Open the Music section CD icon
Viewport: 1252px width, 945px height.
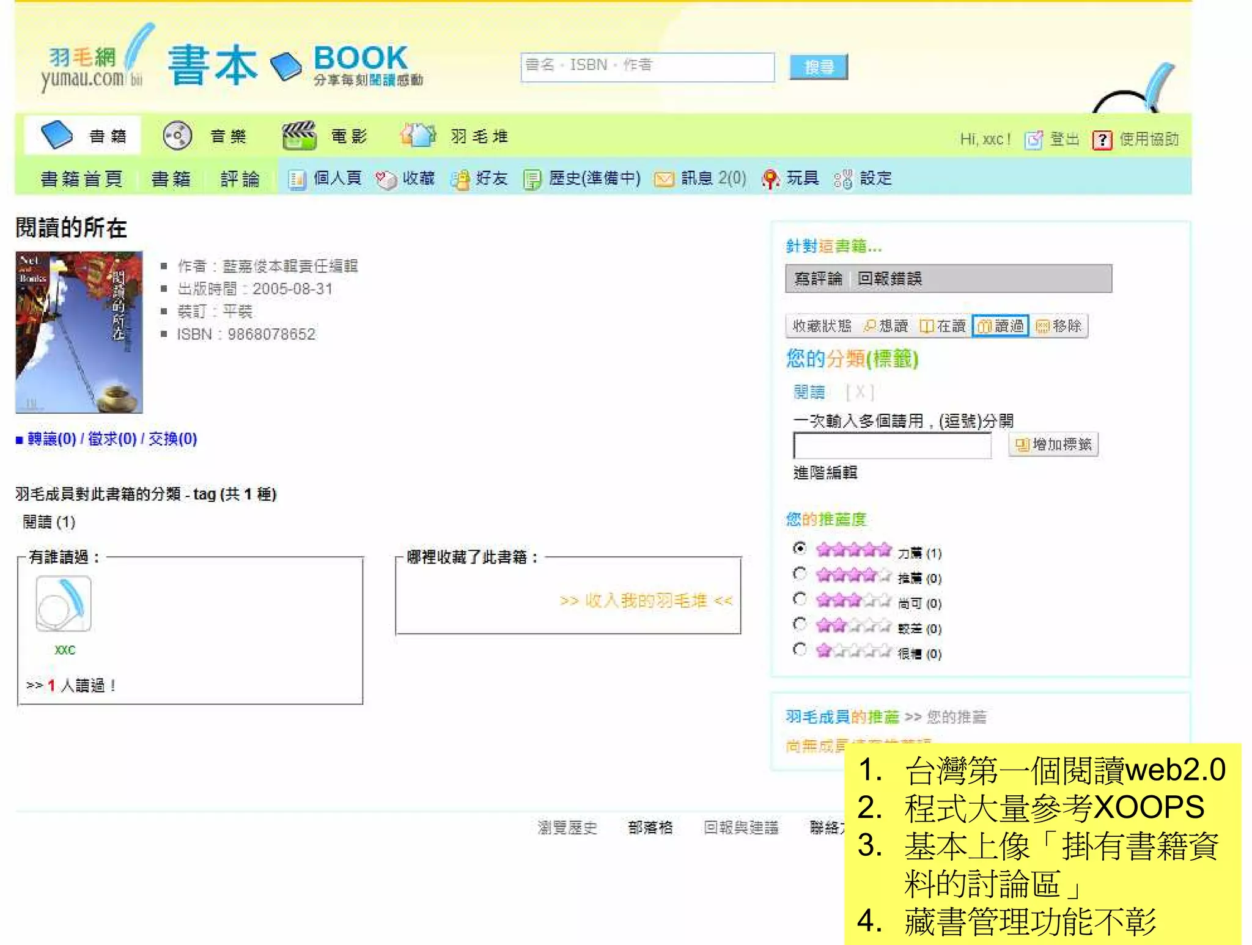(177, 136)
